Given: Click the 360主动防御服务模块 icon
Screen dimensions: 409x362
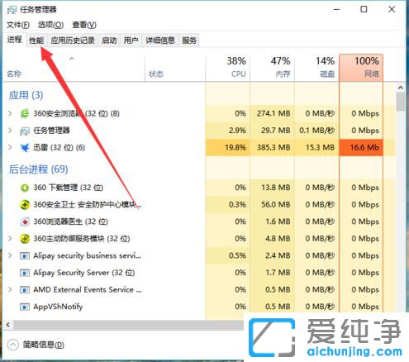Looking at the screenshot, I should 25,239.
